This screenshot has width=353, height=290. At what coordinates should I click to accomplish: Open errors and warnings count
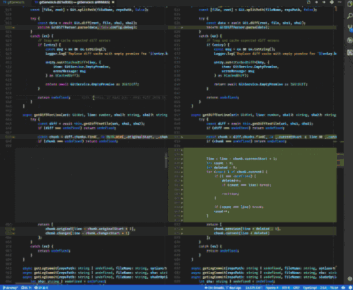coord(41,288)
